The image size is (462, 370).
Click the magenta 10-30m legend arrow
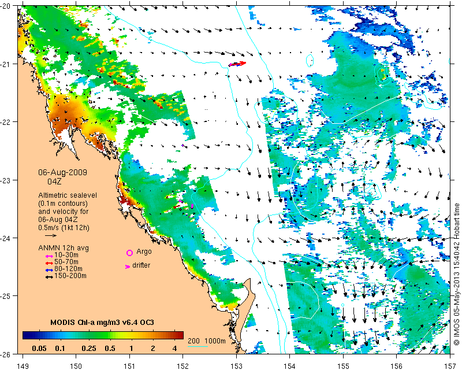click(x=49, y=256)
